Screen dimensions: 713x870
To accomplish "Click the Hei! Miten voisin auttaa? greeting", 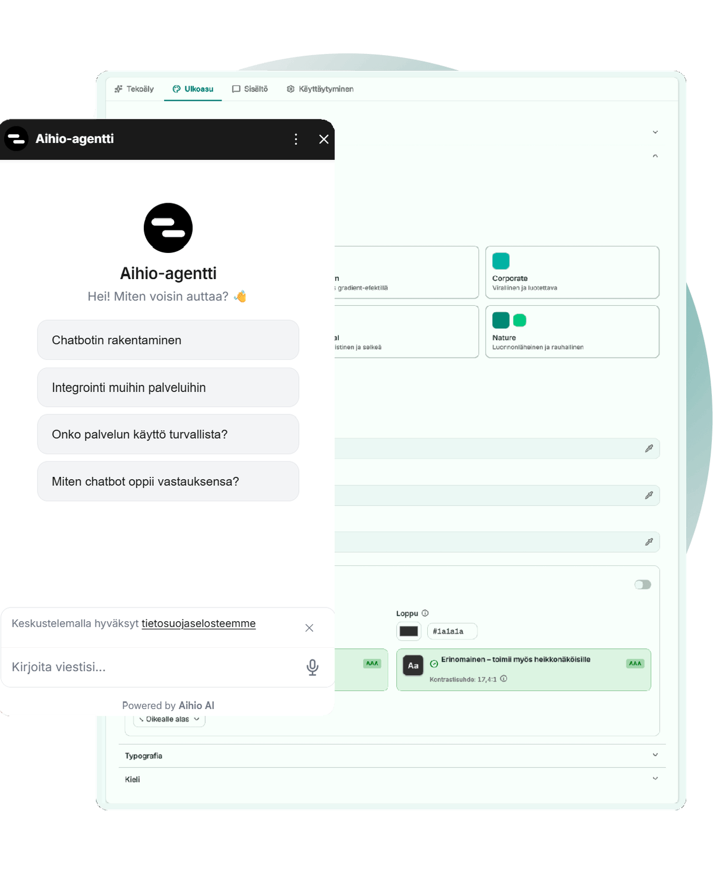I will pos(167,296).
